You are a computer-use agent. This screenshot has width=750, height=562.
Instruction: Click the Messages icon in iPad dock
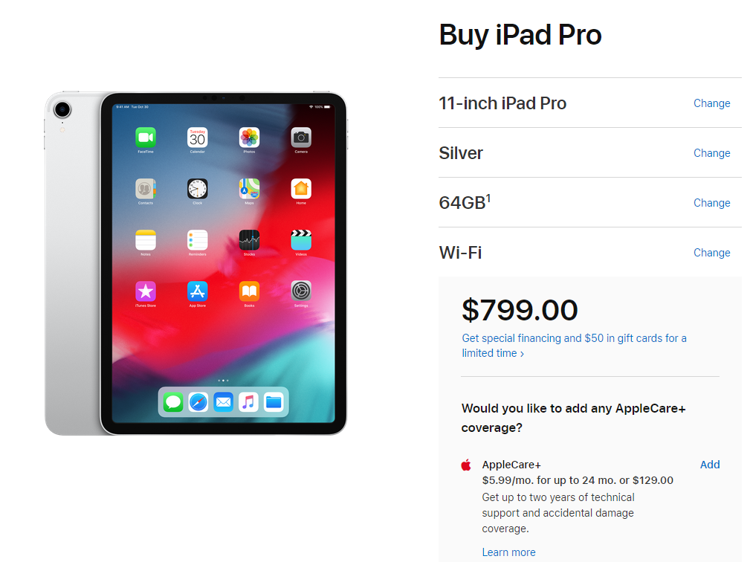[x=173, y=402]
